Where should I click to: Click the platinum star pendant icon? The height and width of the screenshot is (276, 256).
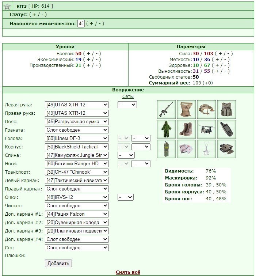(x=206, y=149)
